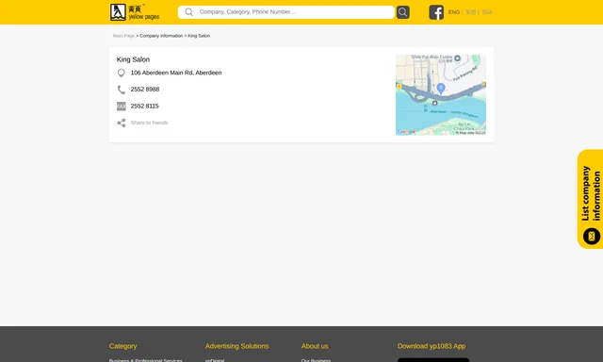Click Download yp1083 App heading

[x=432, y=346]
